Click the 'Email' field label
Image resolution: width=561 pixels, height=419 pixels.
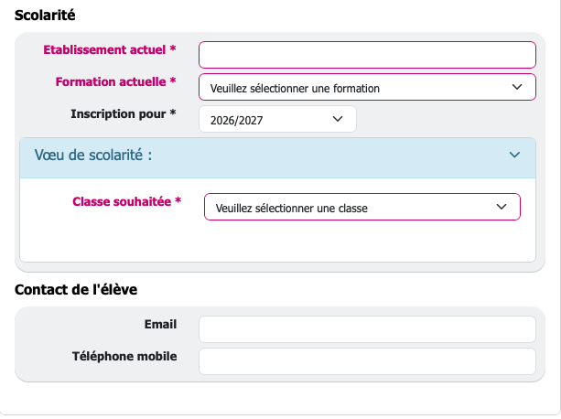click(x=160, y=324)
